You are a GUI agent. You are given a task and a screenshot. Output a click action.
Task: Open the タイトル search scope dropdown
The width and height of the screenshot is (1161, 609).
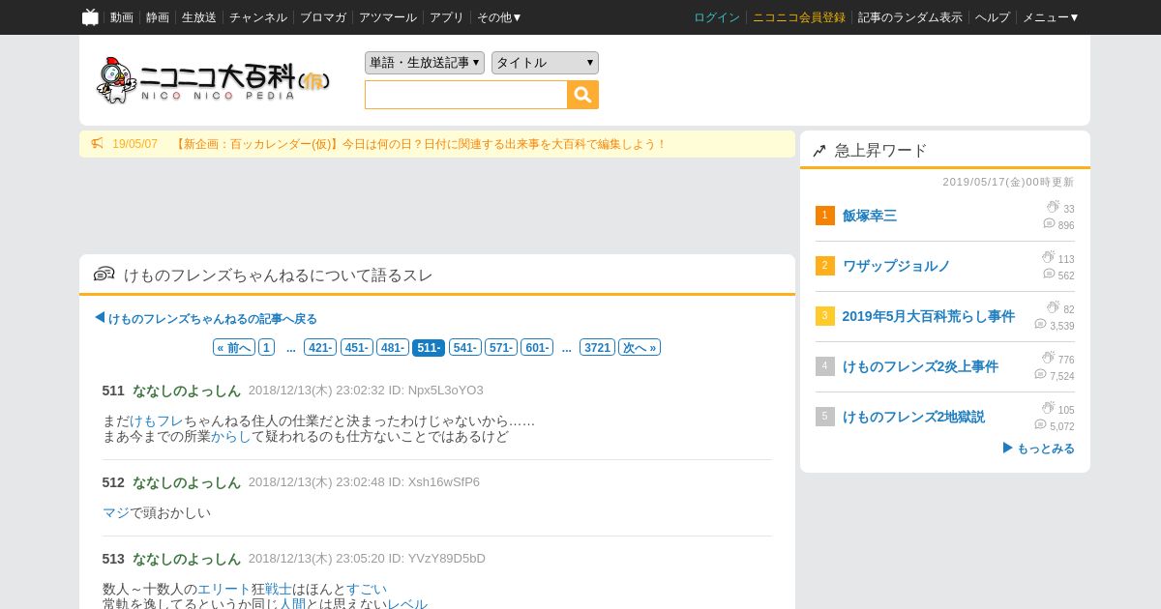coord(545,63)
